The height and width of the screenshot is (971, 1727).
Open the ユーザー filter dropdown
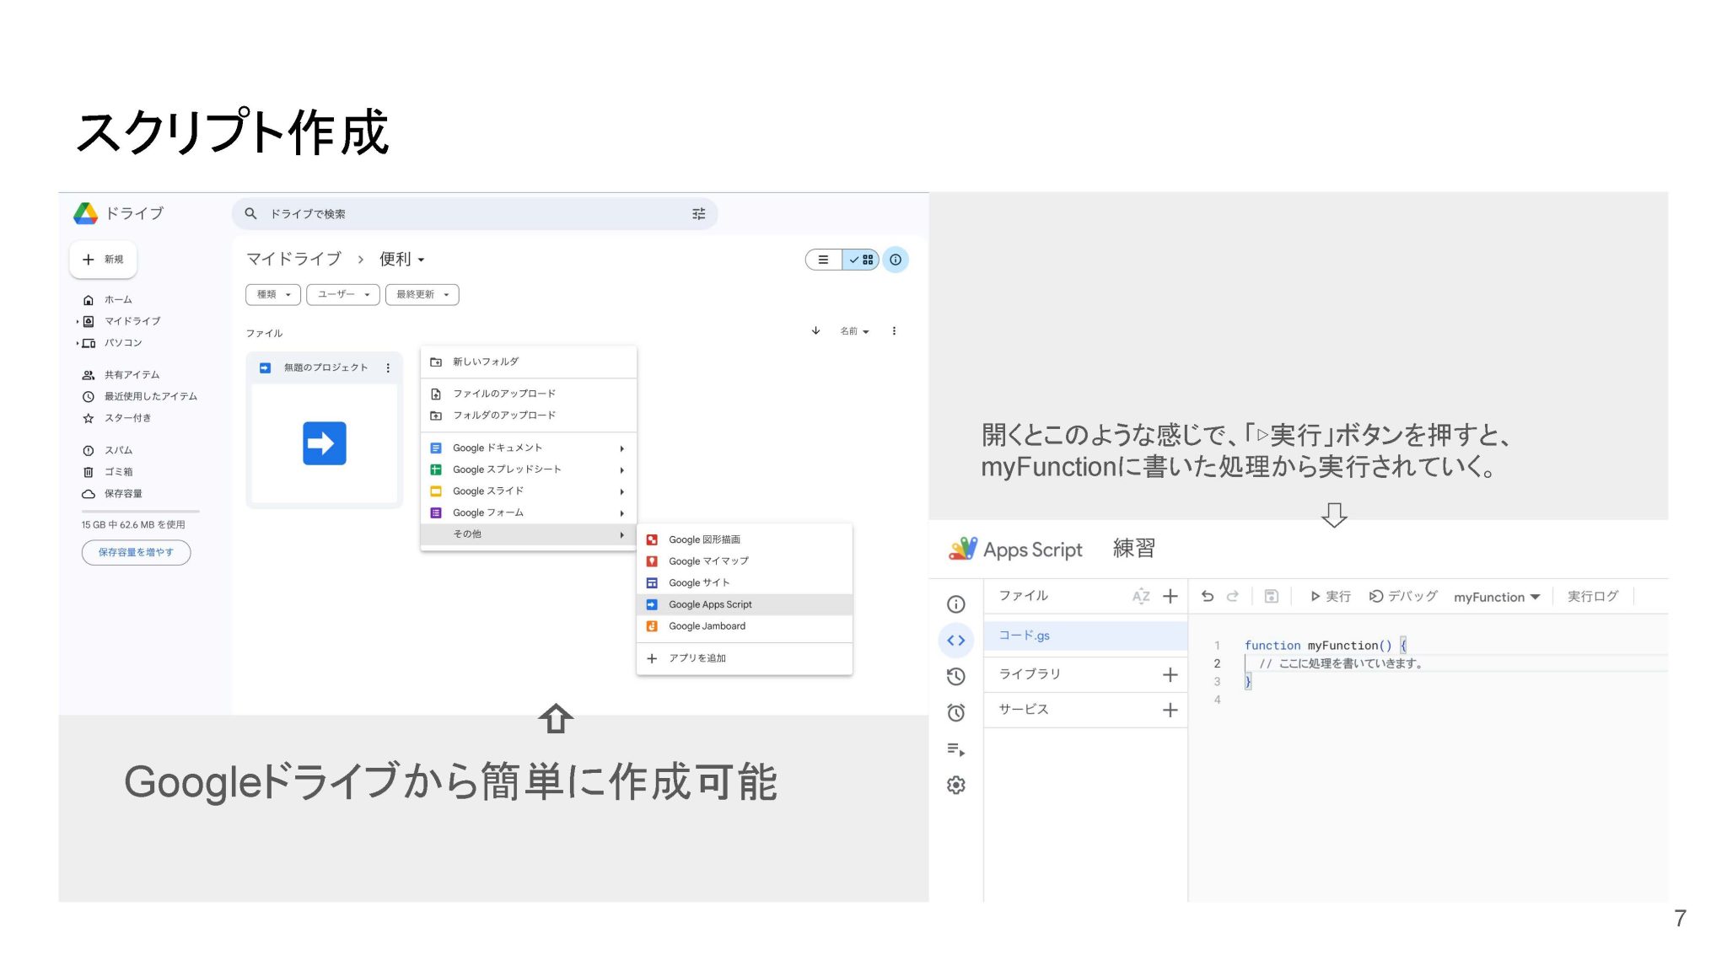(342, 294)
